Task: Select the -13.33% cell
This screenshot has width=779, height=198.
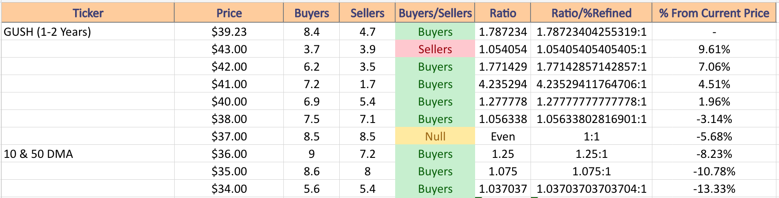Action: pyautogui.click(x=714, y=188)
